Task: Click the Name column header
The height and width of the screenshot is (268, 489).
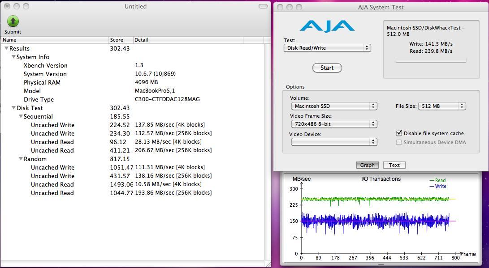Action: (55, 40)
